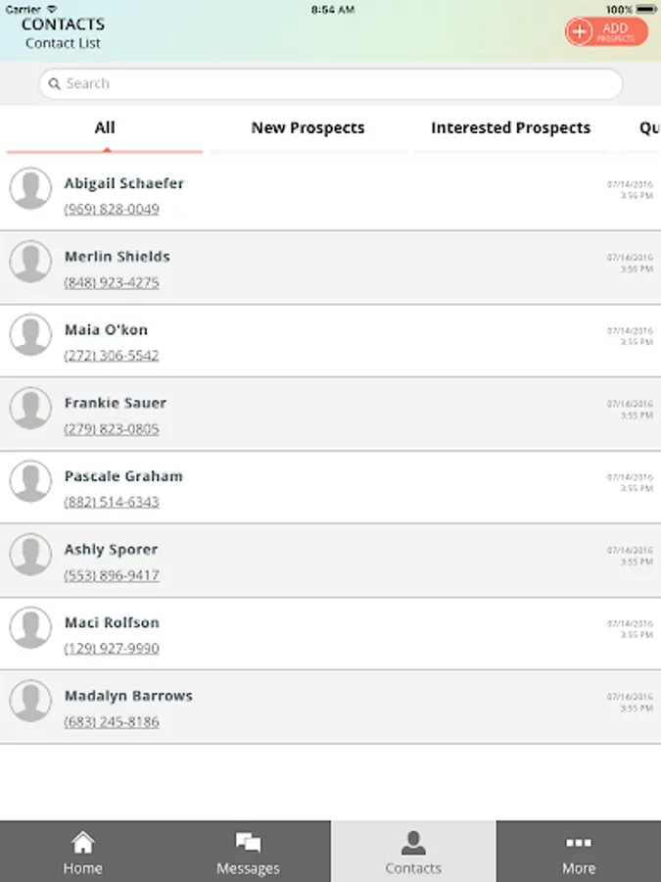
Task: Dial Ashly Sporer's number (553) 896-9417
Action: (112, 575)
